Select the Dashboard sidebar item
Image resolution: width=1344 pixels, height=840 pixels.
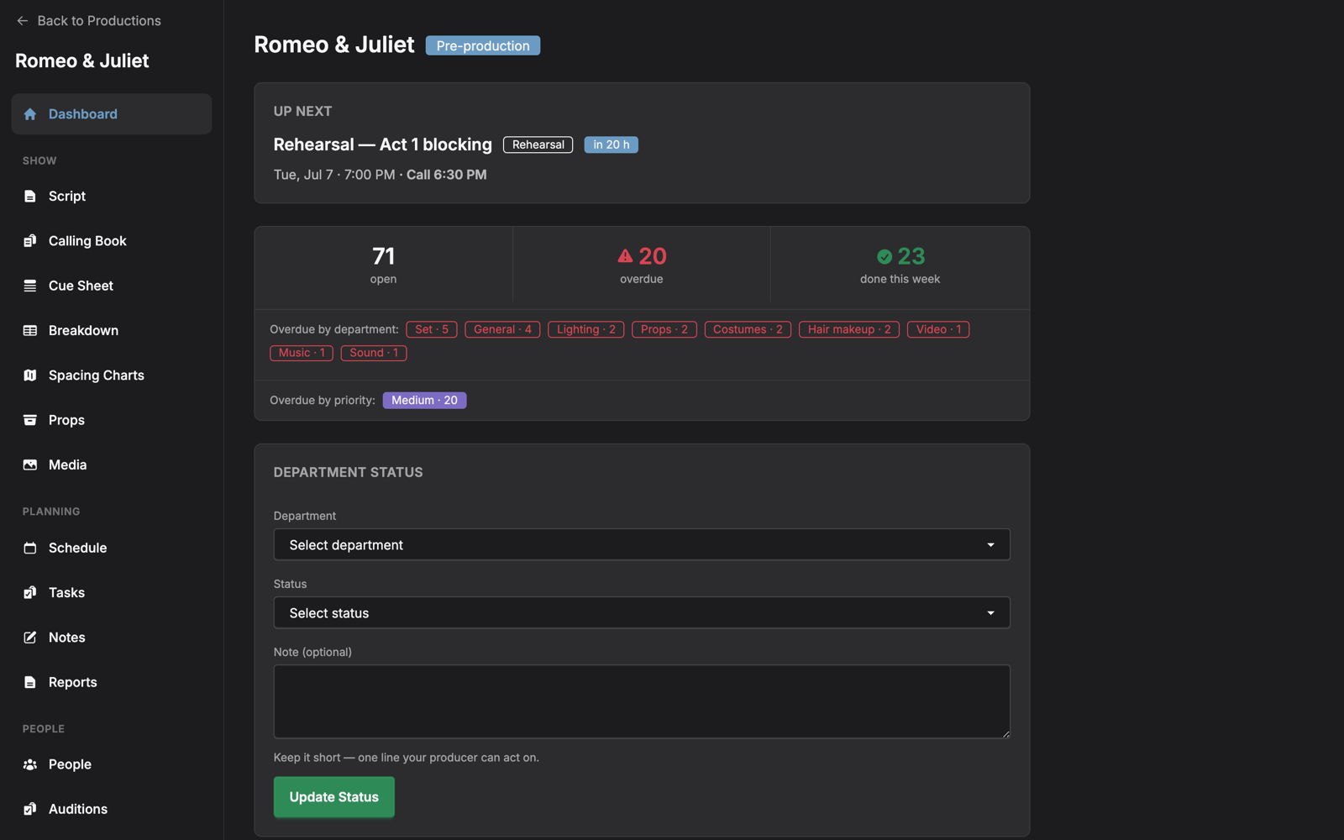[112, 114]
